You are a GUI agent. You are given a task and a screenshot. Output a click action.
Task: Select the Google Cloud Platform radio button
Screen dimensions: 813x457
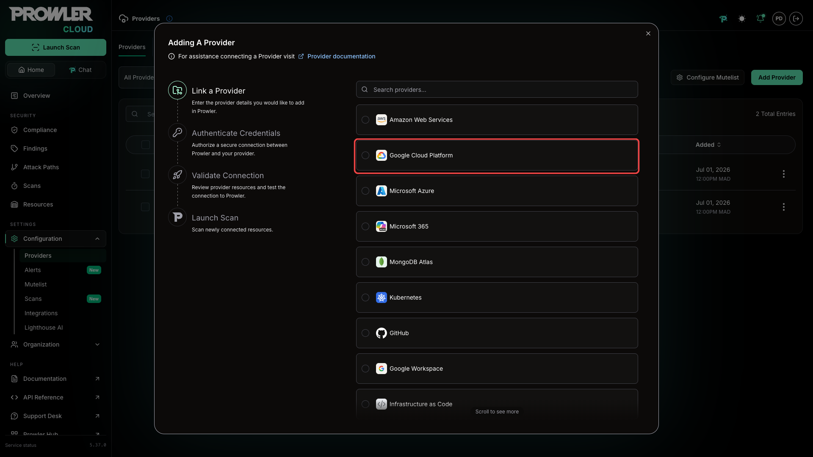tap(365, 155)
